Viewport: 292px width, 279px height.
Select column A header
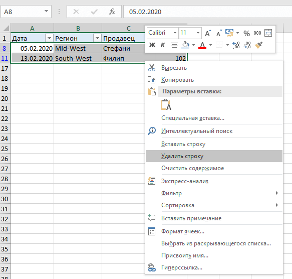pyautogui.click(x=32, y=28)
